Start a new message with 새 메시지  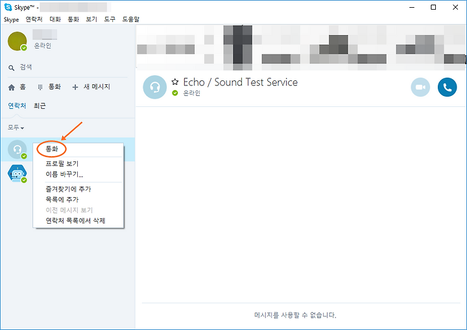pyautogui.click(x=91, y=87)
